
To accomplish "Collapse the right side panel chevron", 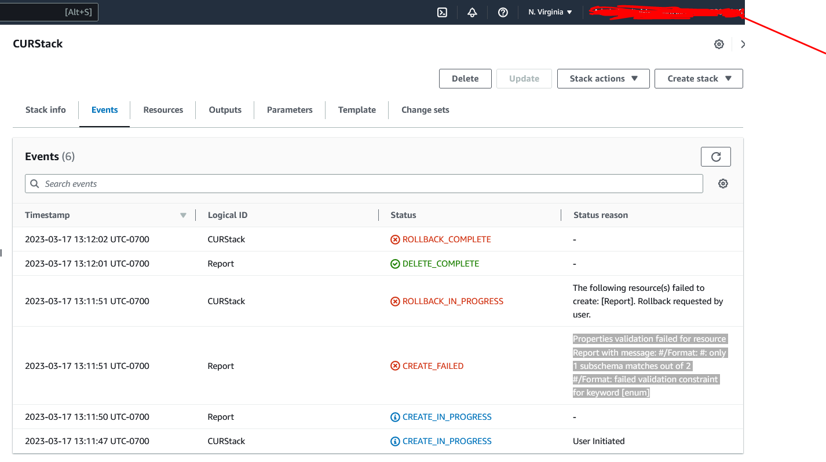I will tap(743, 44).
